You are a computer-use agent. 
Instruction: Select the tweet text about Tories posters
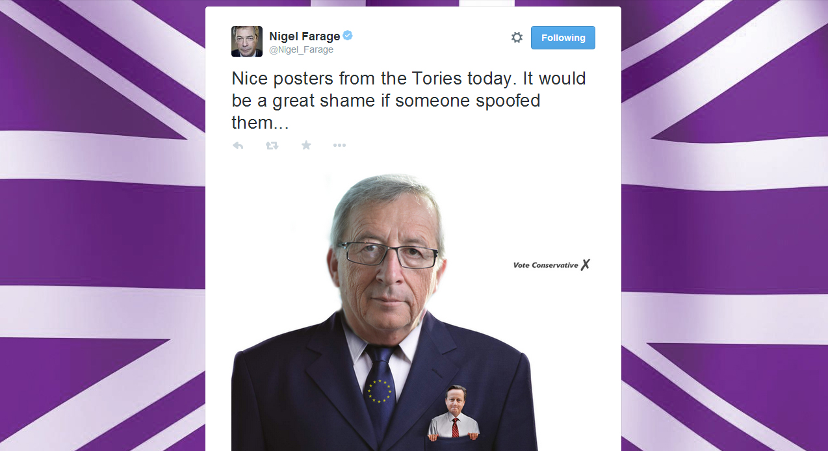pos(409,101)
